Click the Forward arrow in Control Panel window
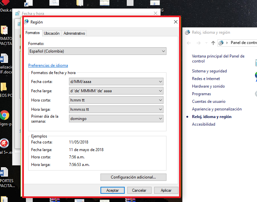Image resolution: width=257 pixels, height=202 pixels. click(199, 43)
